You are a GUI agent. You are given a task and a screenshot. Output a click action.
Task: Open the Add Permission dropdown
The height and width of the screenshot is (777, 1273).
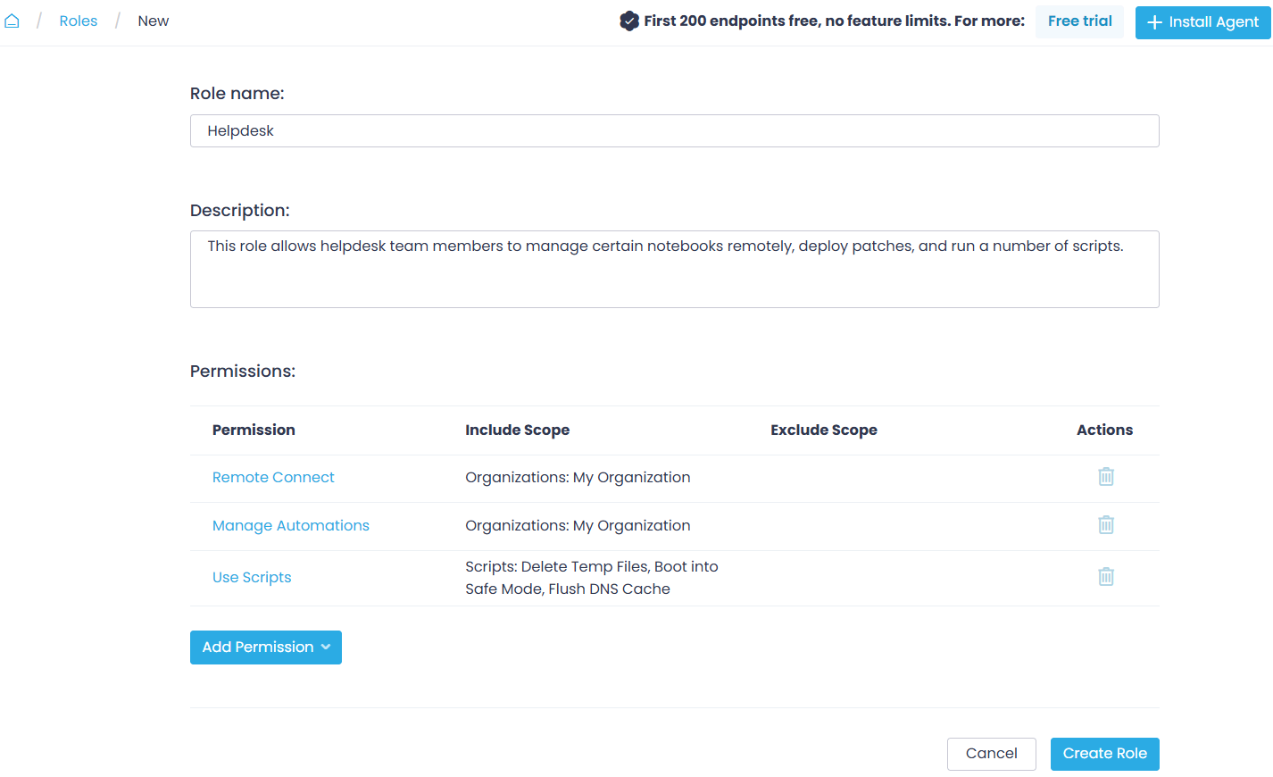coord(265,647)
